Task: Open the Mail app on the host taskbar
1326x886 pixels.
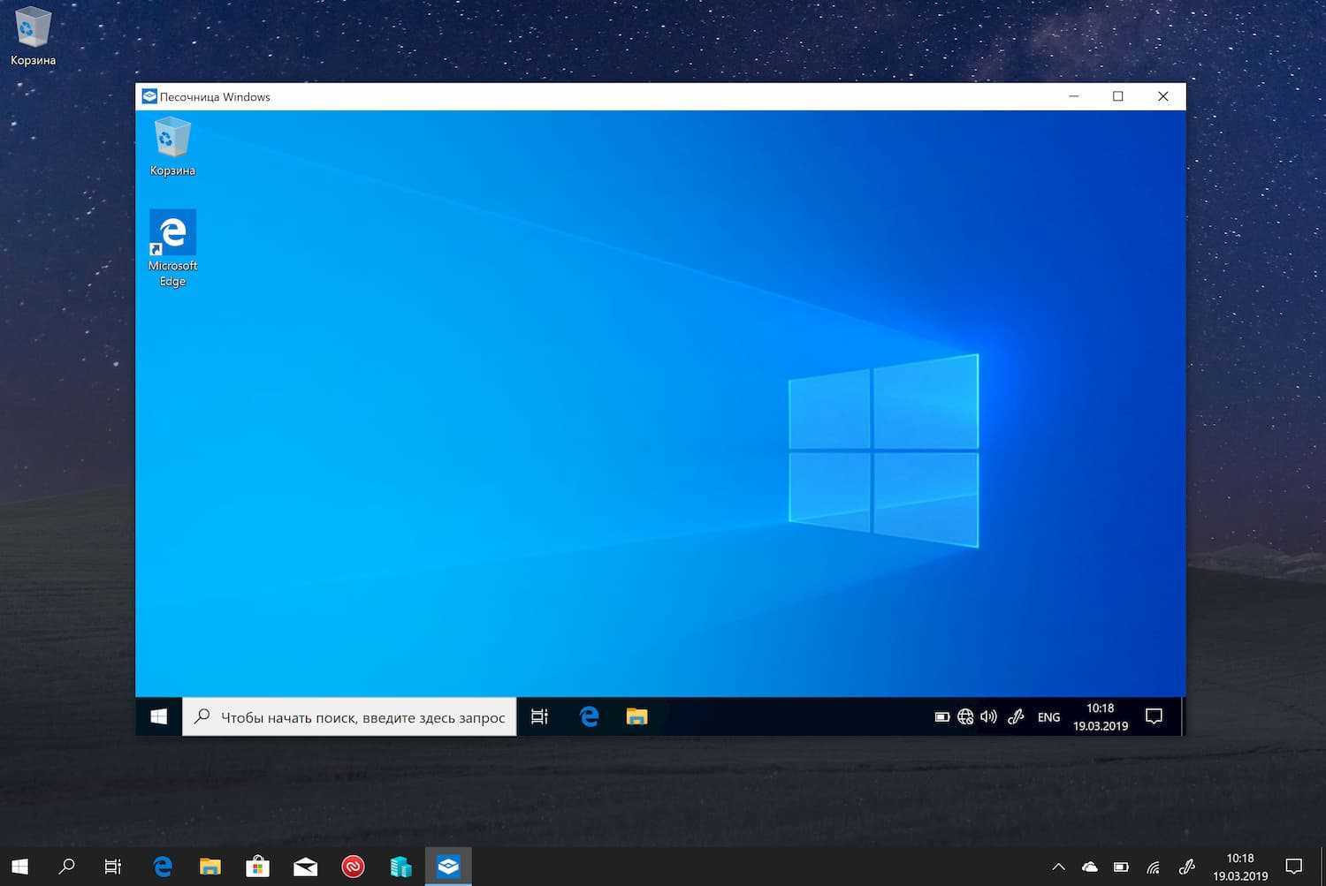Action: click(305, 867)
